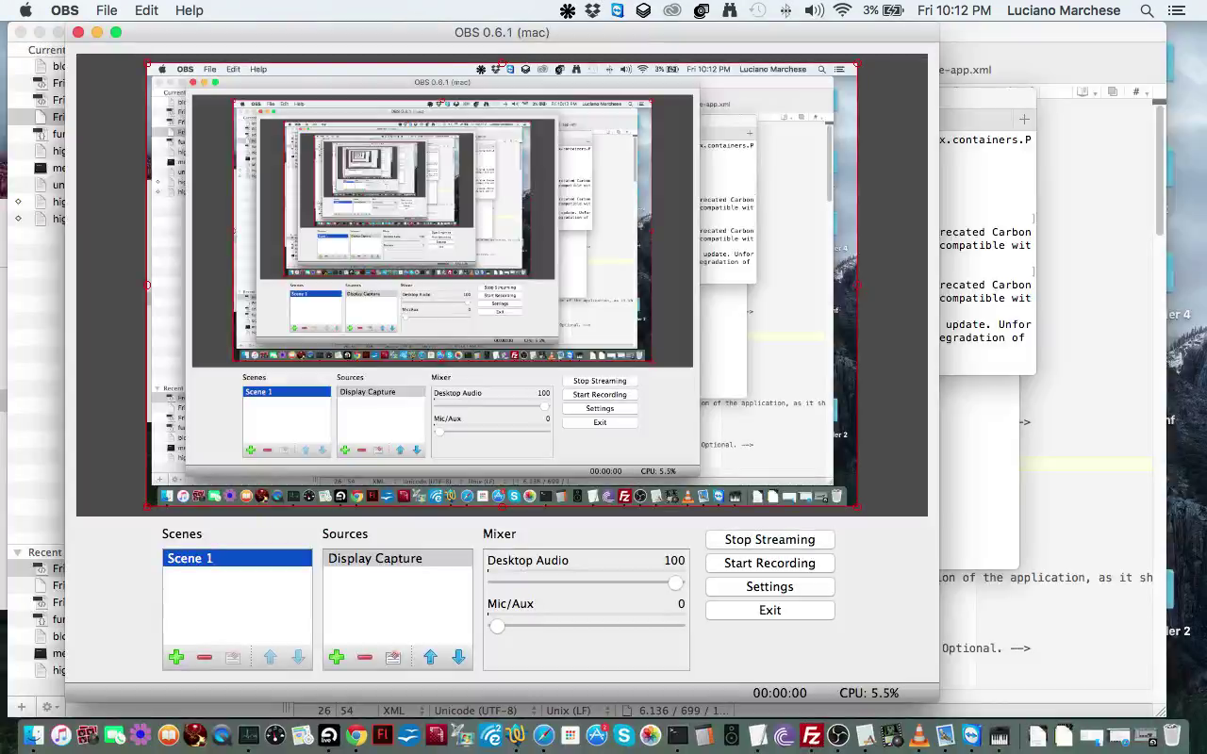The height and width of the screenshot is (754, 1207).
Task: Click the battery status in the menu bar
Action: [884, 10]
